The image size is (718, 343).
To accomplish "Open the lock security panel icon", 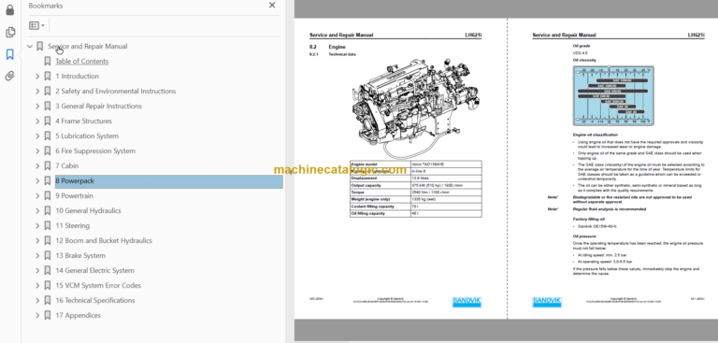I will click(9, 10).
